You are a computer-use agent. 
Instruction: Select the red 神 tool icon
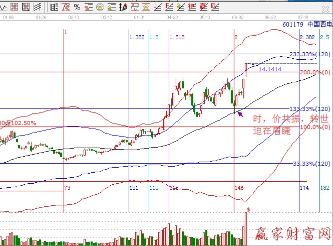(x=192, y=7)
